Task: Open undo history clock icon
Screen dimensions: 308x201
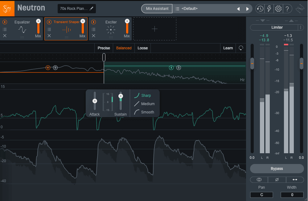Action: point(260,9)
